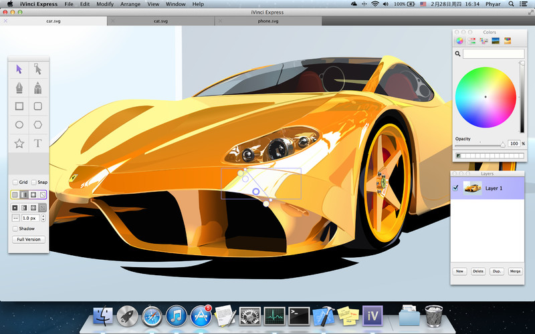Set stroke style to solid color

15,208
